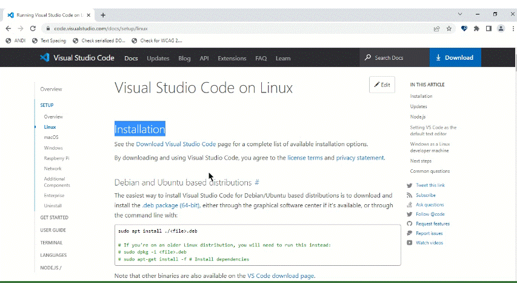Image resolution: width=517 pixels, height=290 pixels.
Task: Open the tab search chevron dropdown
Action: coord(460,14)
